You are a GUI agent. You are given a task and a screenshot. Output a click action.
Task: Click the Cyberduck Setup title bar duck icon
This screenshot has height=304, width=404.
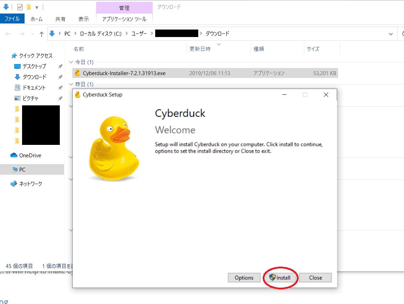[x=78, y=95]
